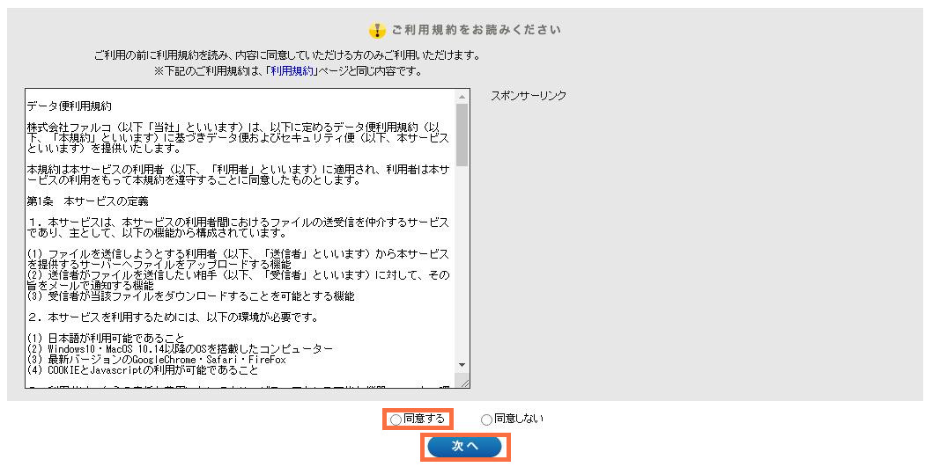The width and height of the screenshot is (932, 467).
Task: Select the 同意しない radio button
Action: click(x=486, y=420)
